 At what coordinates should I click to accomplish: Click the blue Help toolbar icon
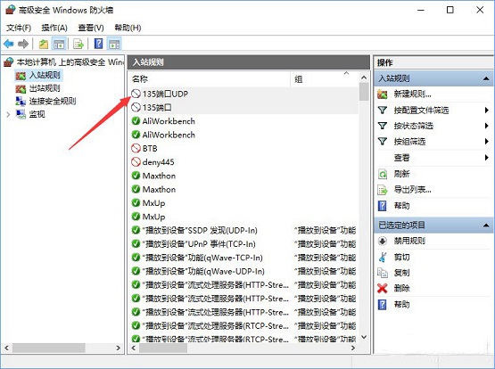click(x=98, y=44)
